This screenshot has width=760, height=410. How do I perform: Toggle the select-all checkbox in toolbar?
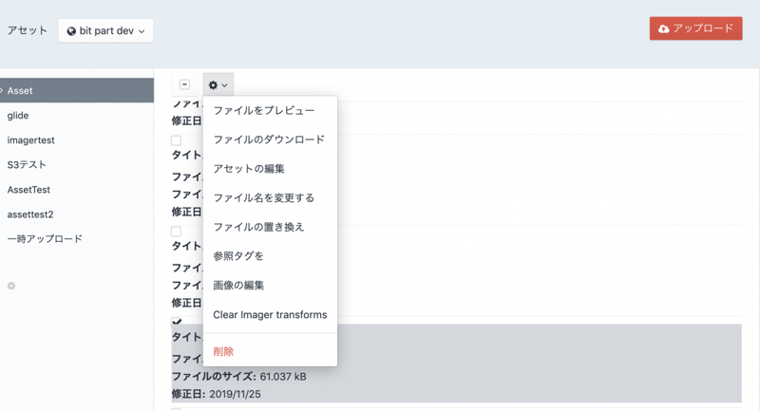point(184,84)
